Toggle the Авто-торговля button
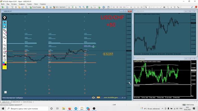 (59, 7)
